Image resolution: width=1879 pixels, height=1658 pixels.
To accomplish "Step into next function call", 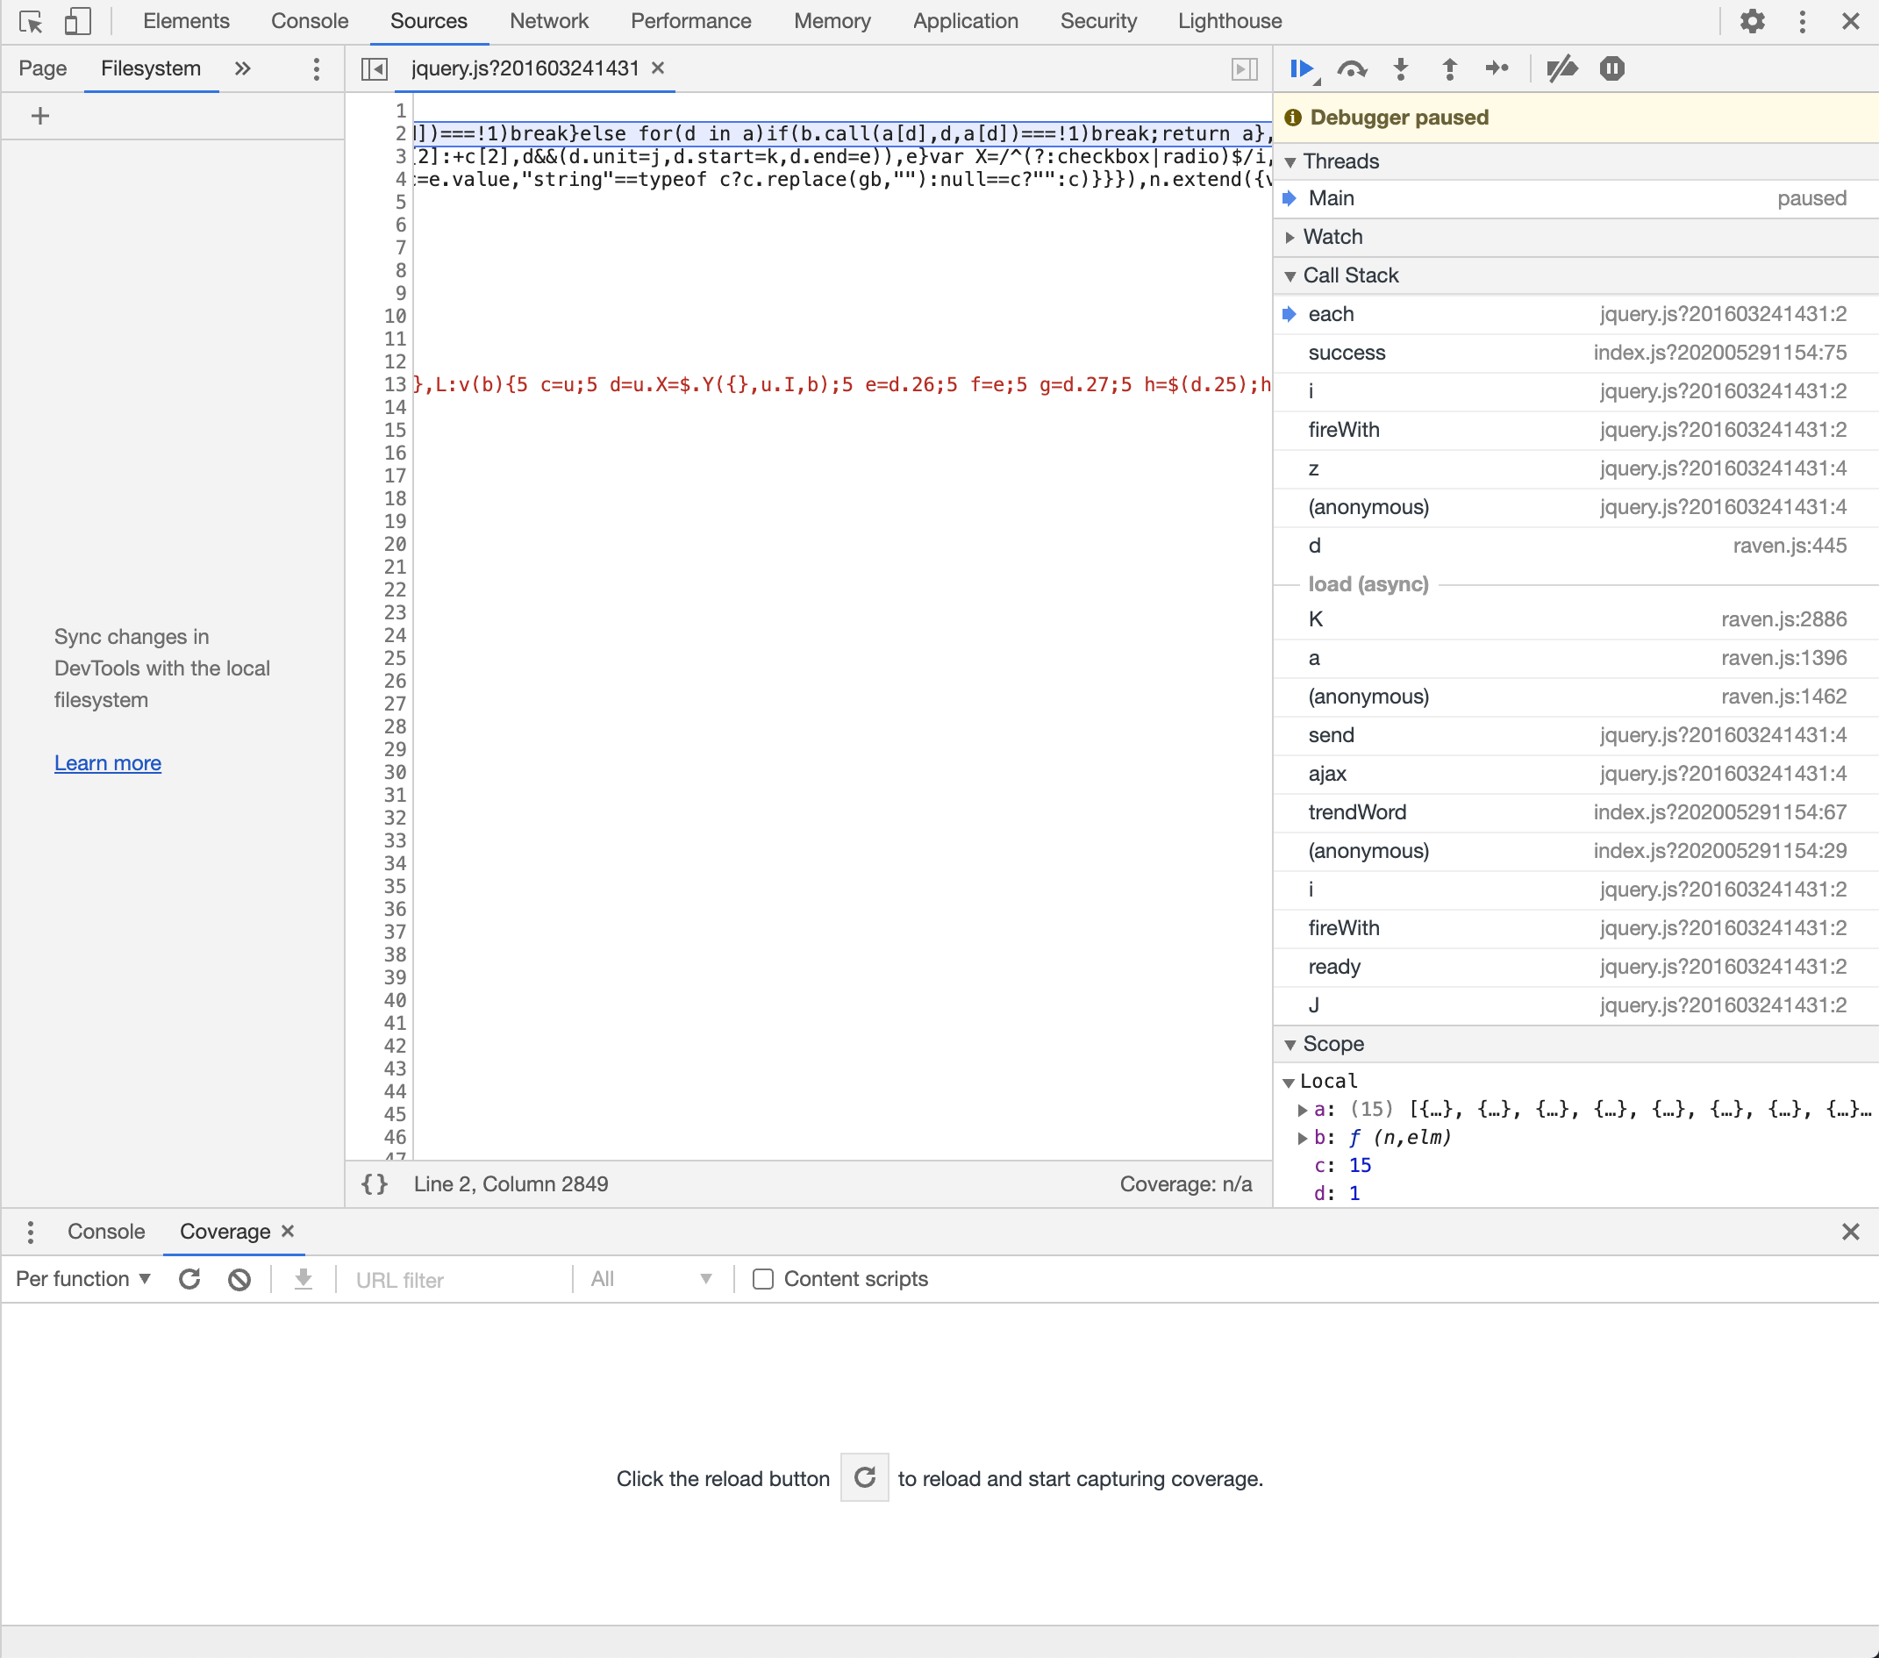I will pos(1400,69).
